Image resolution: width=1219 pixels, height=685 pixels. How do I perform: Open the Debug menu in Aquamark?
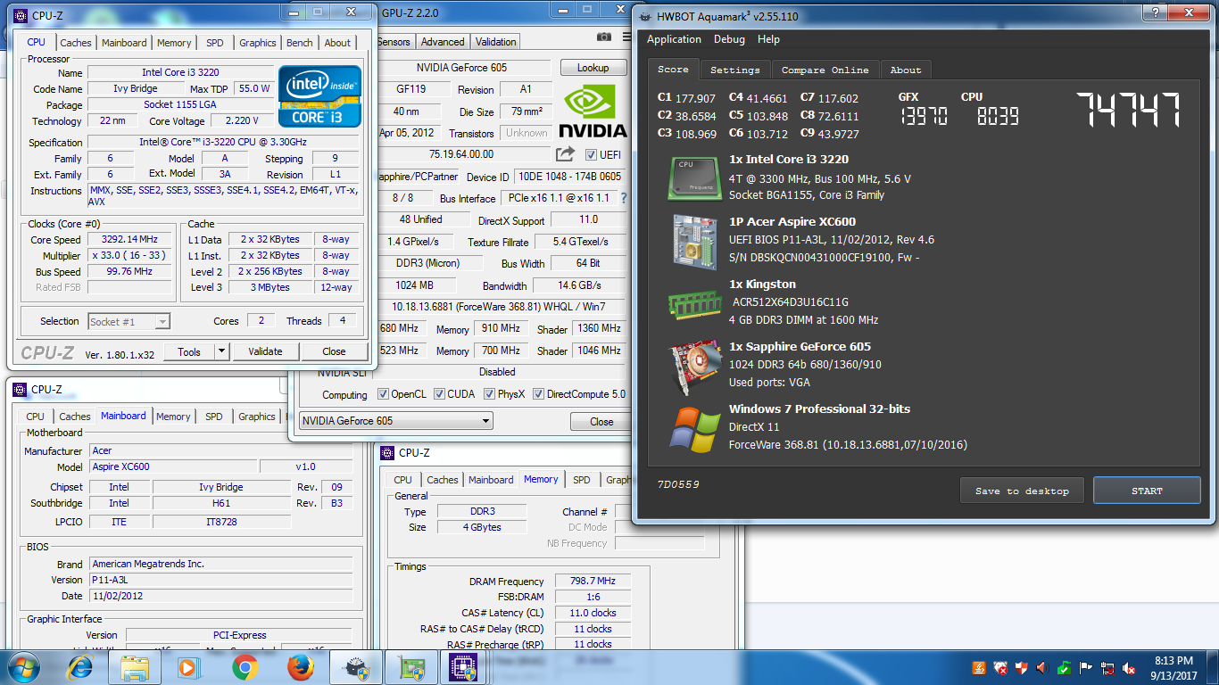729,39
